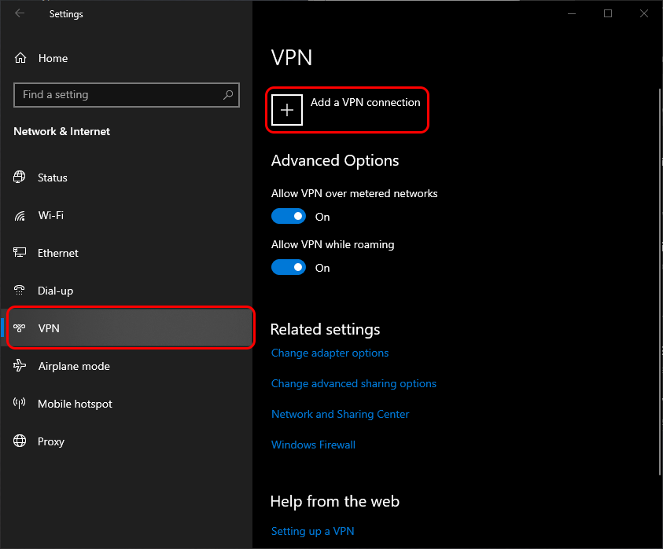Image resolution: width=663 pixels, height=549 pixels.
Task: Select the Dial-up icon
Action: [x=20, y=291]
